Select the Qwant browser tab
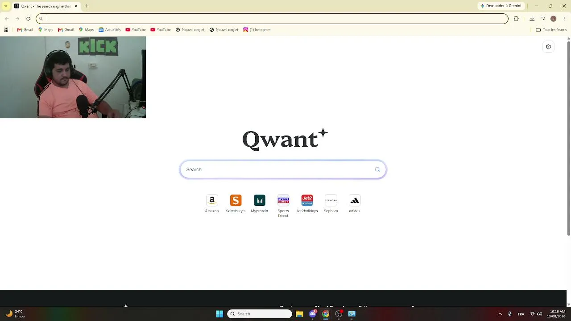Image resolution: width=571 pixels, height=321 pixels. (x=46, y=6)
